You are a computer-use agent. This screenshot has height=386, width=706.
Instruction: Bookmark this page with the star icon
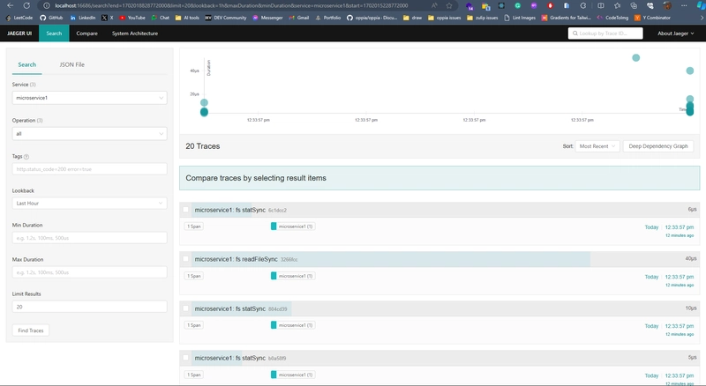click(449, 6)
